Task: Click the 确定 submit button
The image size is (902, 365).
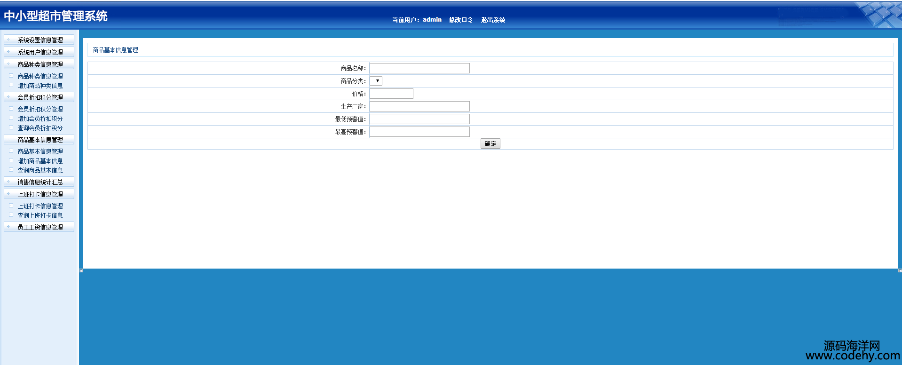Action: (x=490, y=144)
